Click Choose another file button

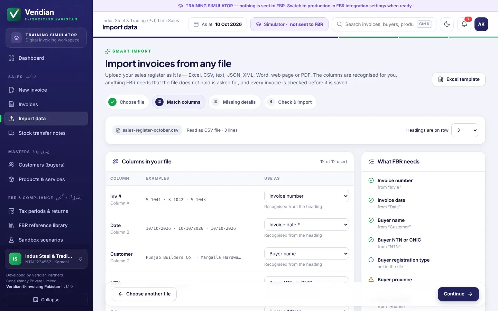click(144, 294)
